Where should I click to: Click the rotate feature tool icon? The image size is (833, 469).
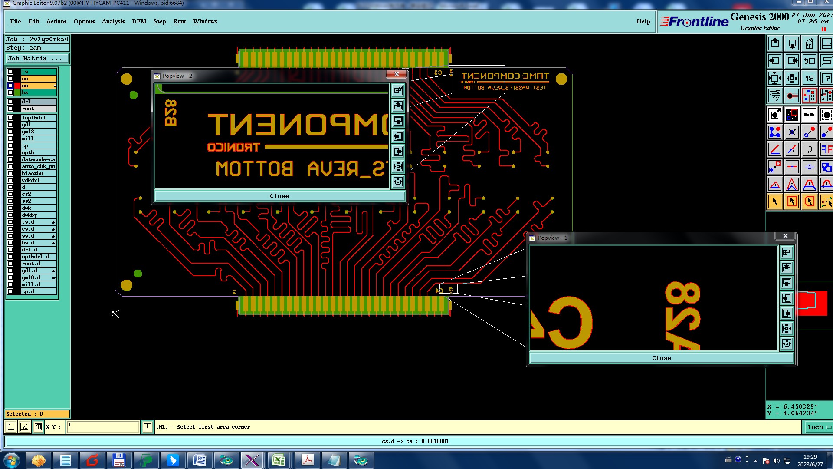[x=809, y=150]
